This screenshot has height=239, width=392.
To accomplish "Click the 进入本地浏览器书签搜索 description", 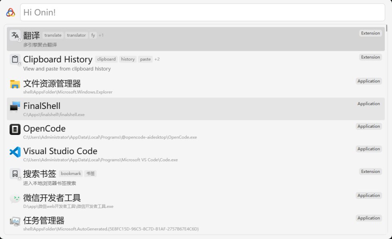I will 50,183.
